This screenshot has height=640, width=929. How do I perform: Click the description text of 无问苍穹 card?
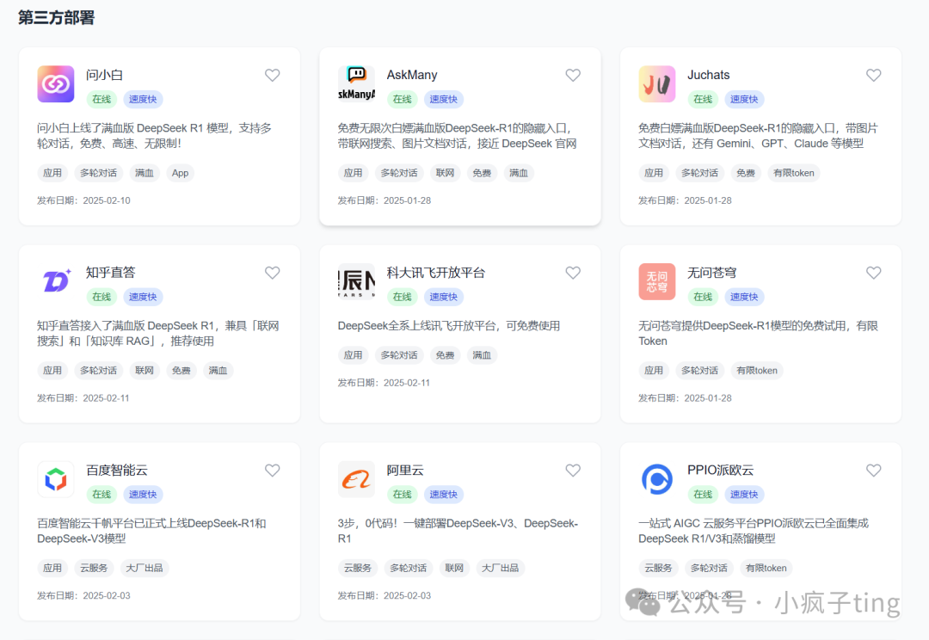pyautogui.click(x=759, y=333)
